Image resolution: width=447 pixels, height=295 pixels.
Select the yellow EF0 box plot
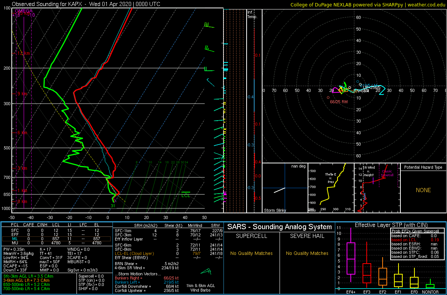(414, 279)
